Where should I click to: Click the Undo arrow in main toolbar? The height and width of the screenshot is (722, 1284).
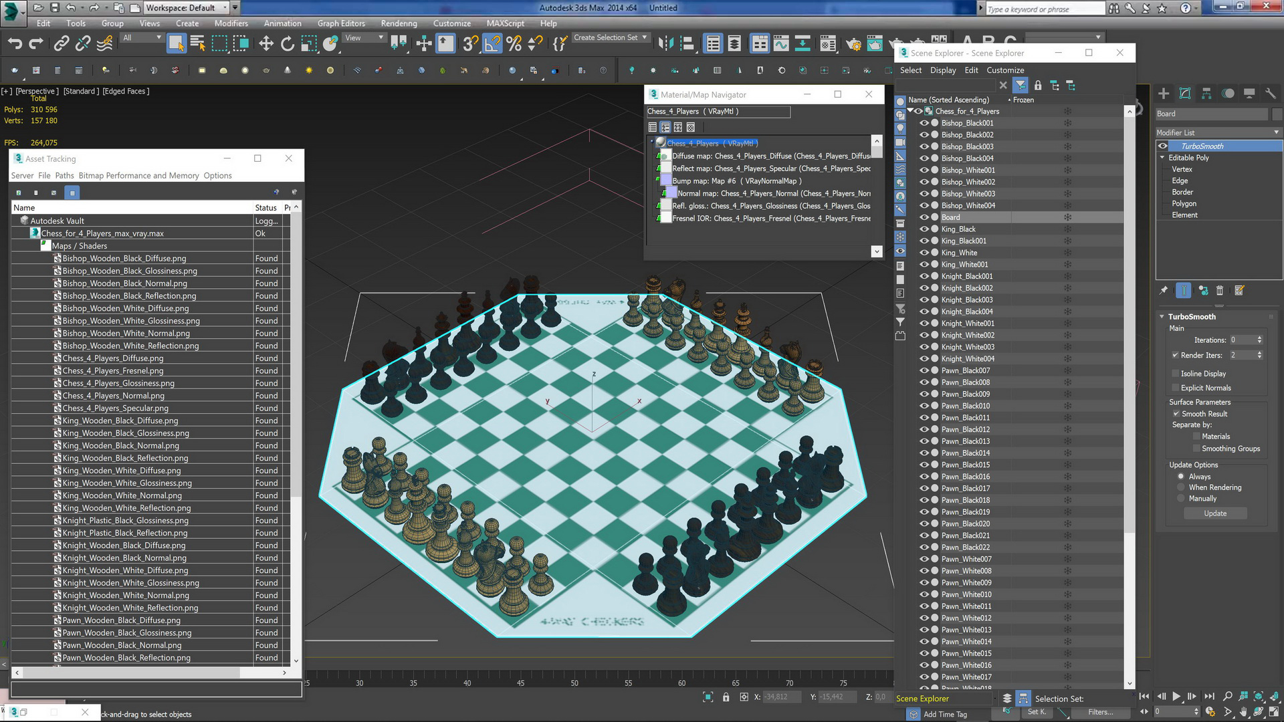click(15, 44)
